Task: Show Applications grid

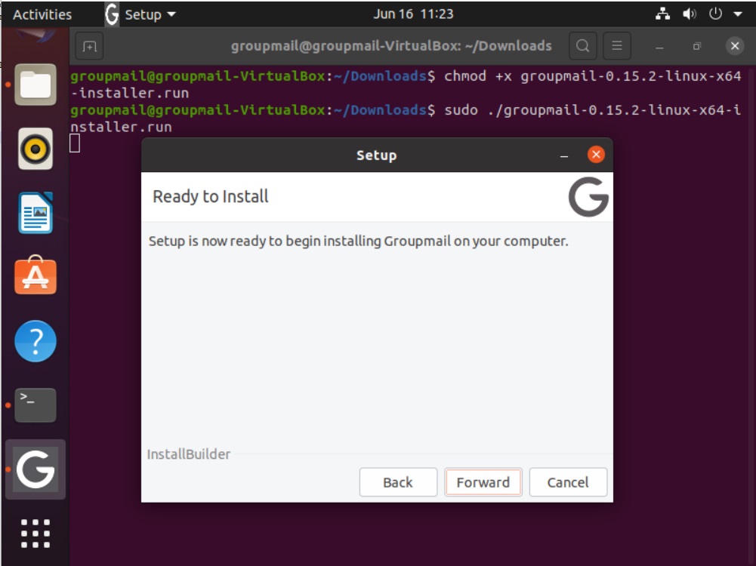Action: [35, 534]
